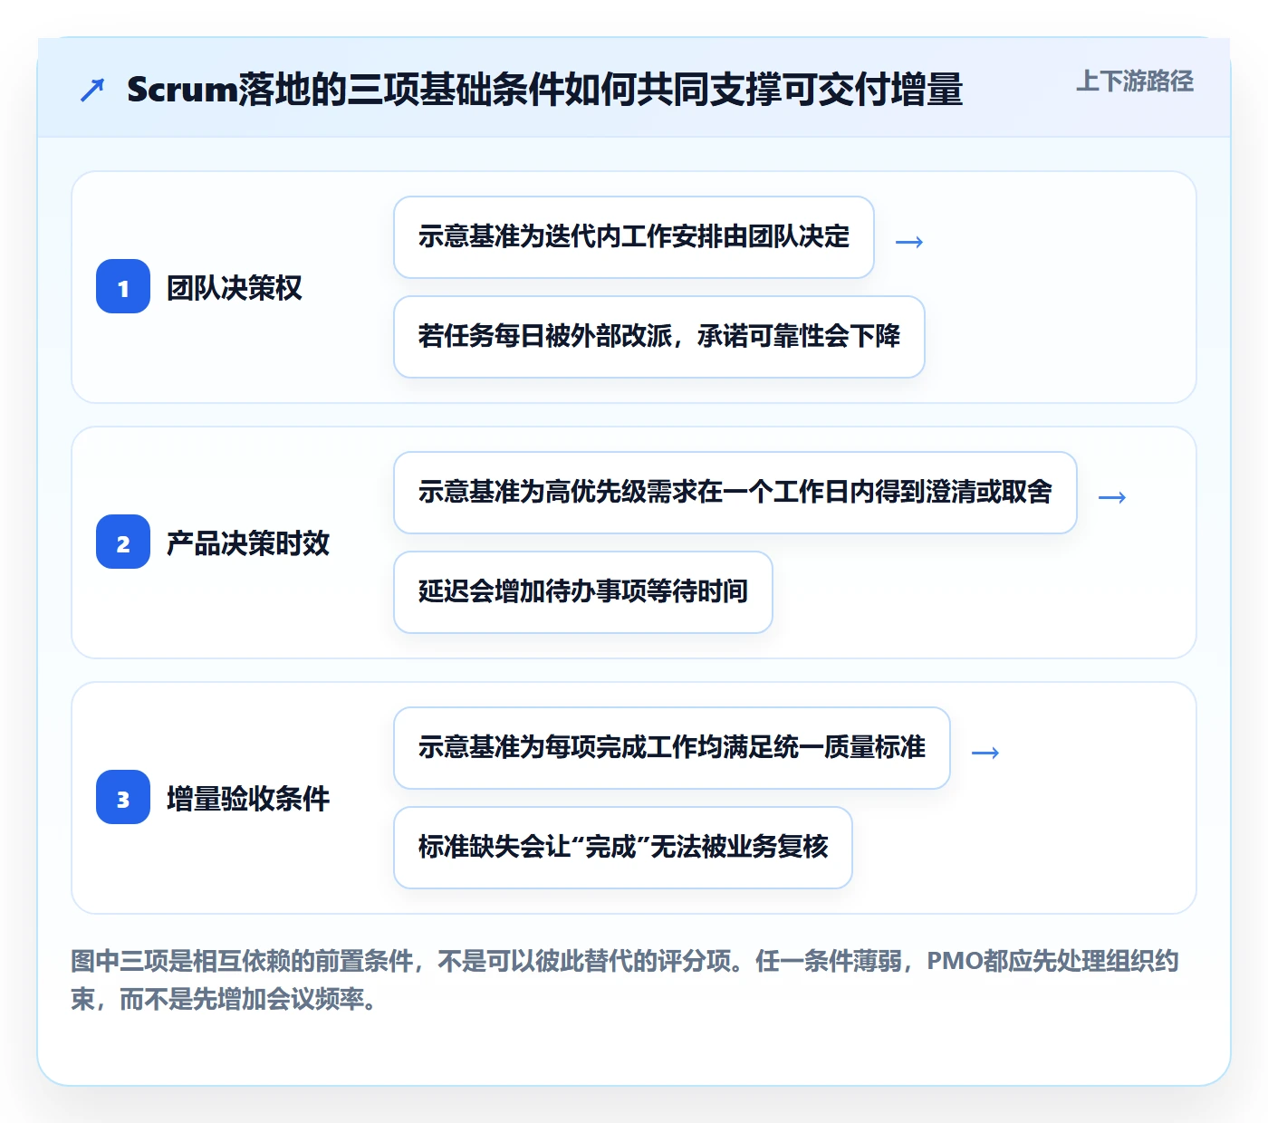Click the 上下游路径 label in the header
The image size is (1268, 1123).
pyautogui.click(x=1135, y=81)
